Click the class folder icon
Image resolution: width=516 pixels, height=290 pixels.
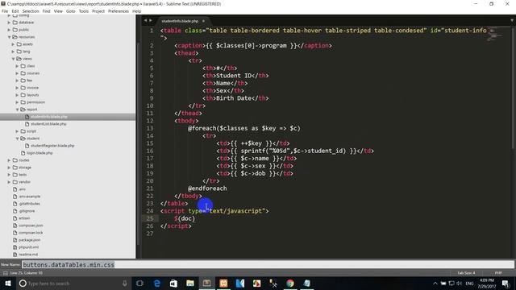coord(23,66)
